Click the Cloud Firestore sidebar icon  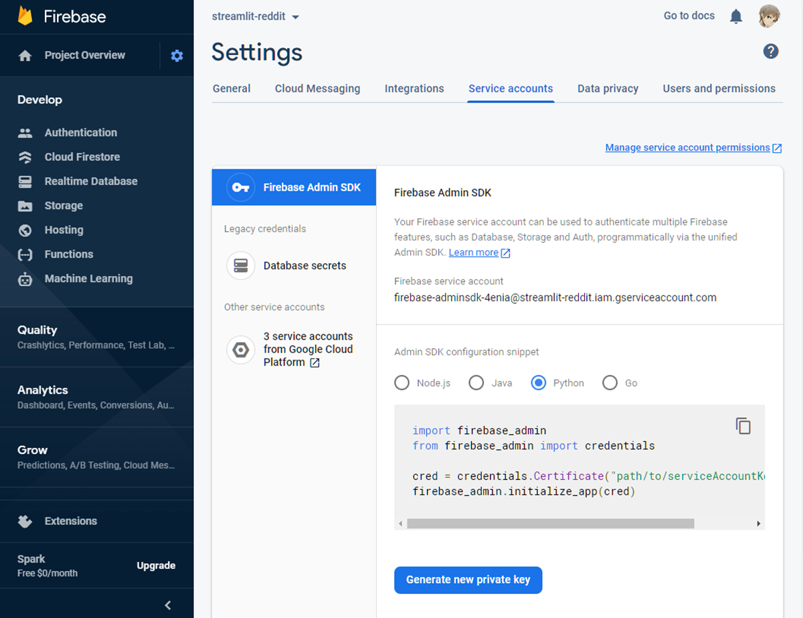[x=25, y=157]
